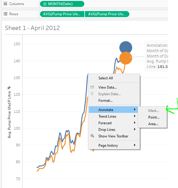Select the second AVG(Pump Price Uls.. pill
The width and height of the screenshot is (178, 188).
pyautogui.click(x=107, y=14)
